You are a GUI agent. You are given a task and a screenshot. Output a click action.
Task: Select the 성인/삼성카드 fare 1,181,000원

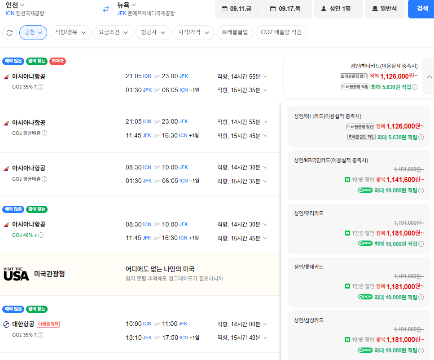359,335
